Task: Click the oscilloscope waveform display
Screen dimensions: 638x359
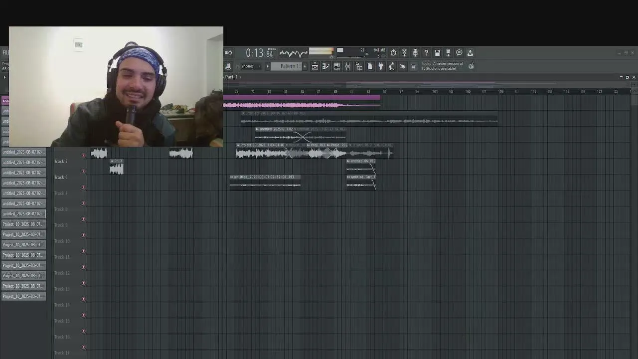Action: coord(293,53)
